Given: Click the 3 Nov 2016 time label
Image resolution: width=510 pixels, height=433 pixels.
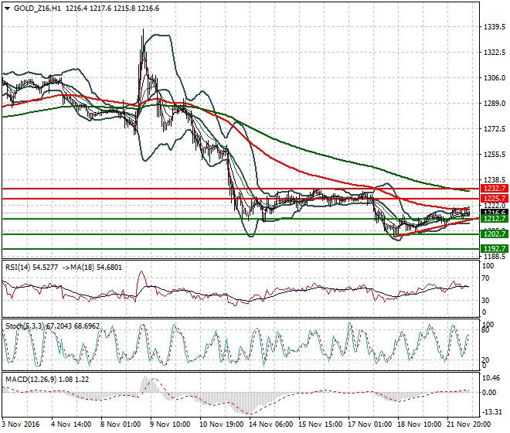Looking at the screenshot, I should (x=21, y=424).
